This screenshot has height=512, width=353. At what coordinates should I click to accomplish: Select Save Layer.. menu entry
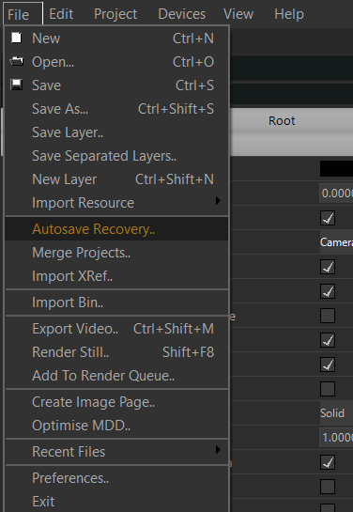(x=116, y=132)
